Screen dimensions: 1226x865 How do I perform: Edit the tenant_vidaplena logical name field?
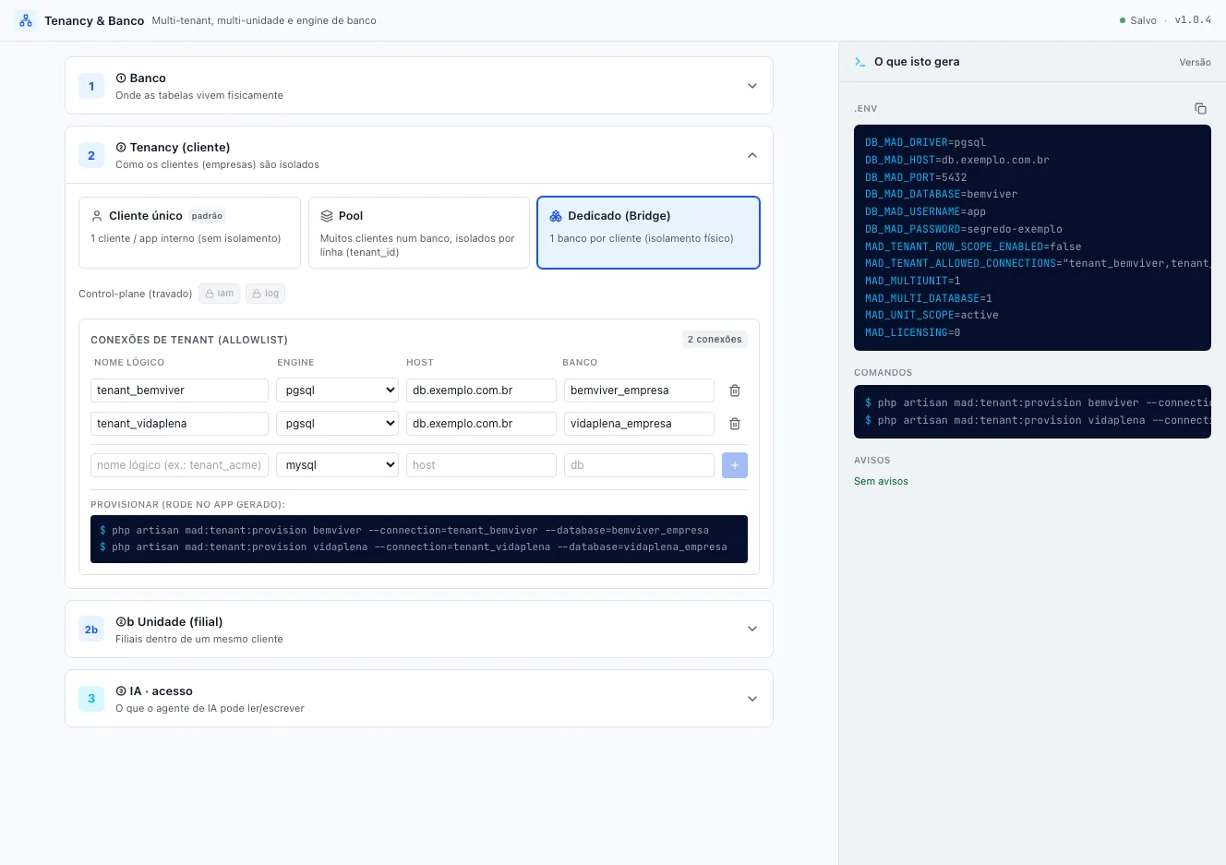pyautogui.click(x=179, y=424)
